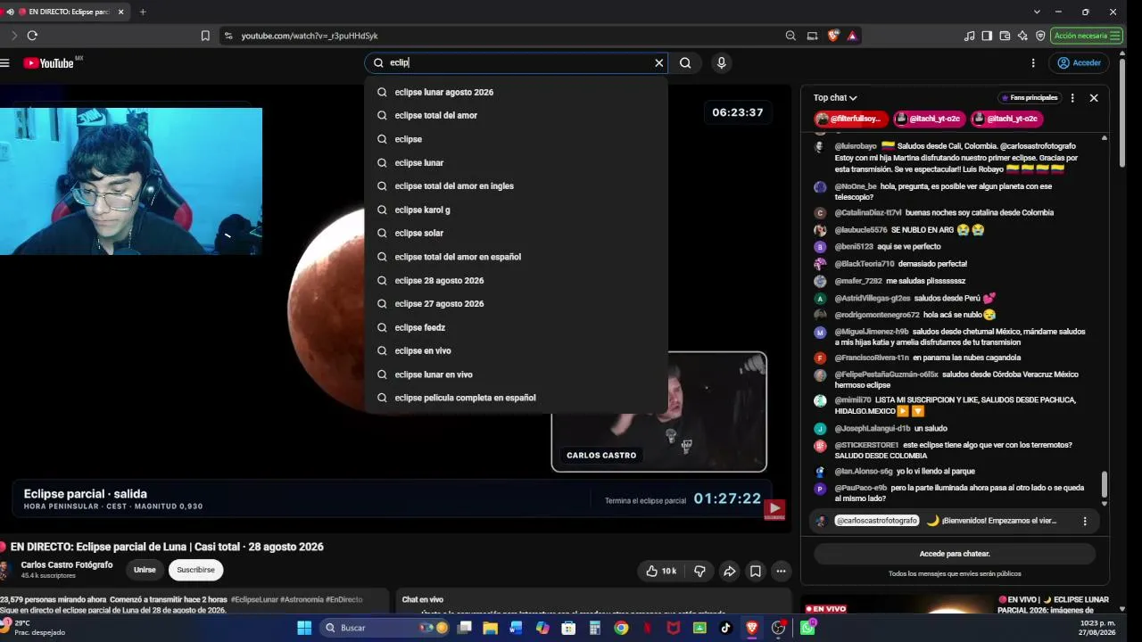
Task: Open options for pinned @carloscastrofotografo message
Action: point(1085,521)
